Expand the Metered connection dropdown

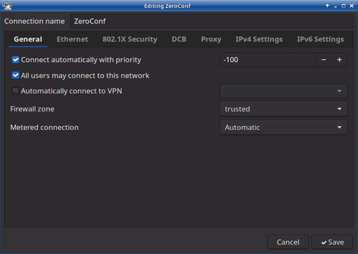click(283, 127)
